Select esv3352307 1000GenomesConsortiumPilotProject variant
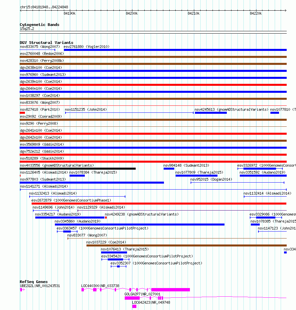This screenshot has height=310, width=296. 118,266
